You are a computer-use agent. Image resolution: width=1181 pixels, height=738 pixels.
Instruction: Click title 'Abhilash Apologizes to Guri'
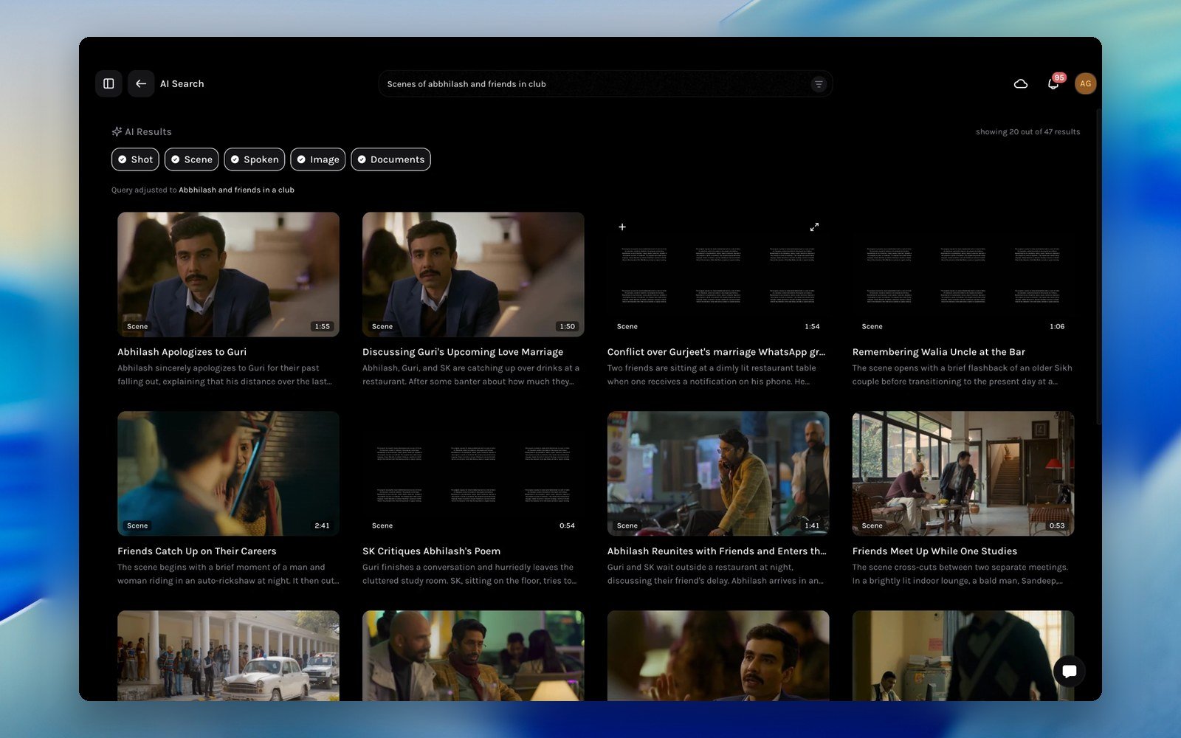click(x=182, y=352)
